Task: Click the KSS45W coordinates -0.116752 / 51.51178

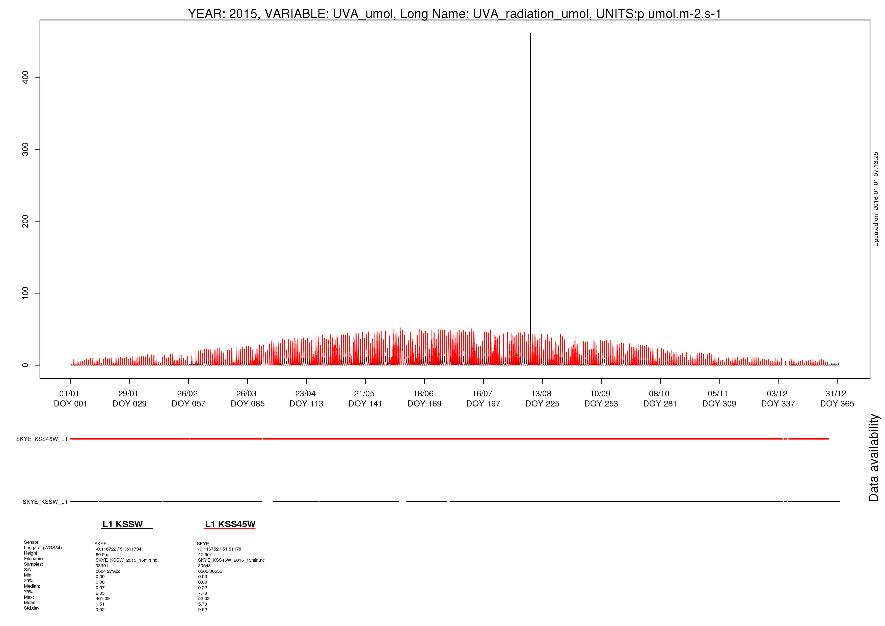Action: coord(220,549)
